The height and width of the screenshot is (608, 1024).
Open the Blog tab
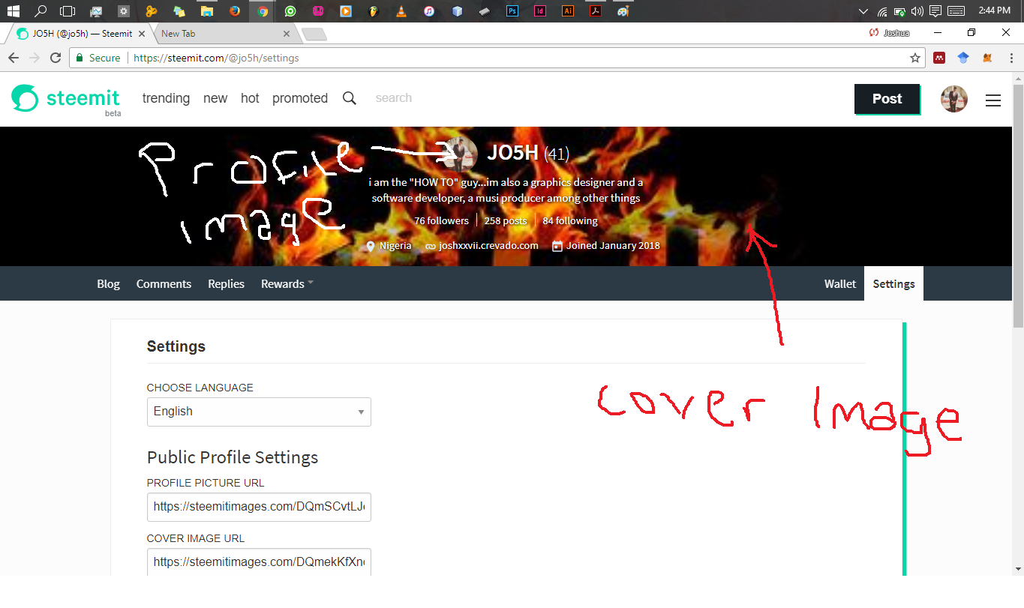(108, 284)
